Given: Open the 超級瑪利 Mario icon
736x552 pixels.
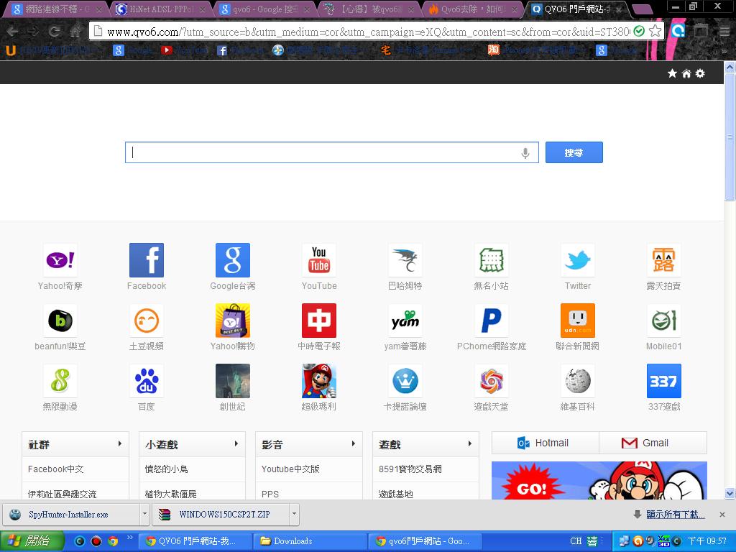Looking at the screenshot, I should tap(319, 381).
